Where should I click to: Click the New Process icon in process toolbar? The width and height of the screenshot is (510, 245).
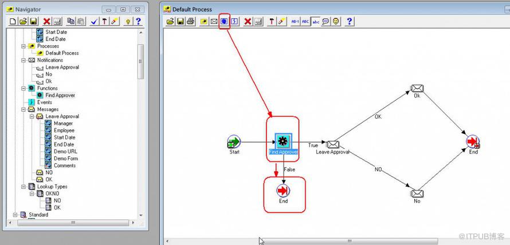(x=204, y=21)
